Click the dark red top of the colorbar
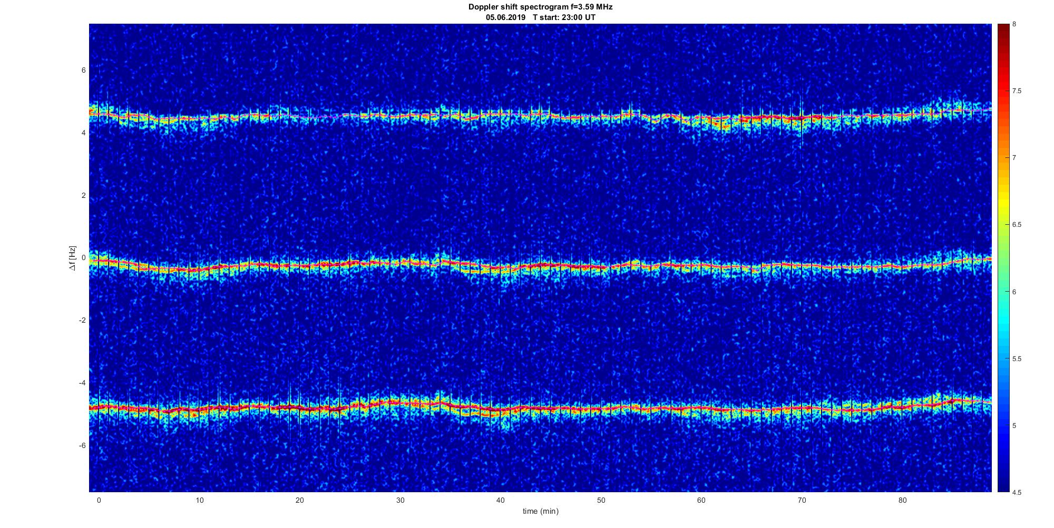Screen dimensions: 1054x528 (1003, 32)
